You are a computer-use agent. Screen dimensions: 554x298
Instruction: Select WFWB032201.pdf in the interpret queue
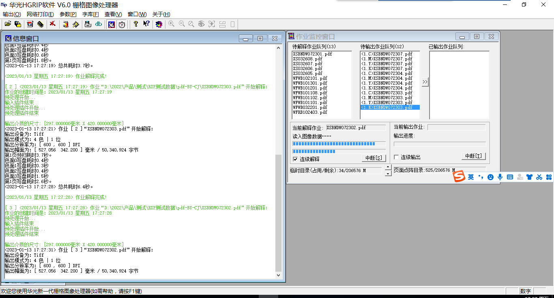[x=310, y=107]
